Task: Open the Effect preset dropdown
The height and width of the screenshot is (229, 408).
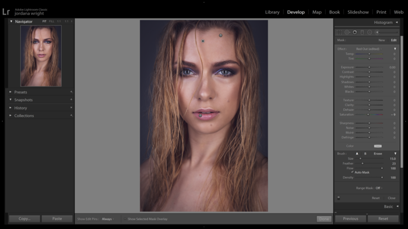Action: pyautogui.click(x=395, y=49)
